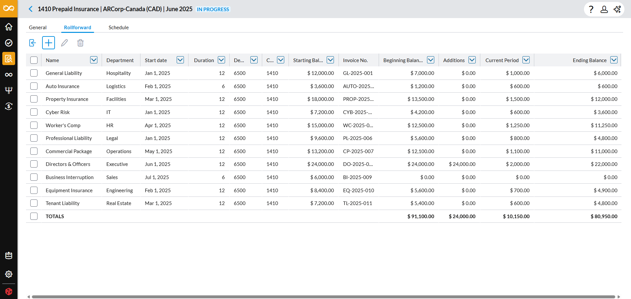Open the Additions column dropdown

[472, 60]
